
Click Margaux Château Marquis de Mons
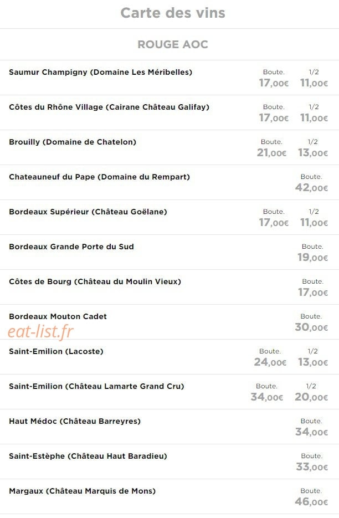(x=83, y=491)
